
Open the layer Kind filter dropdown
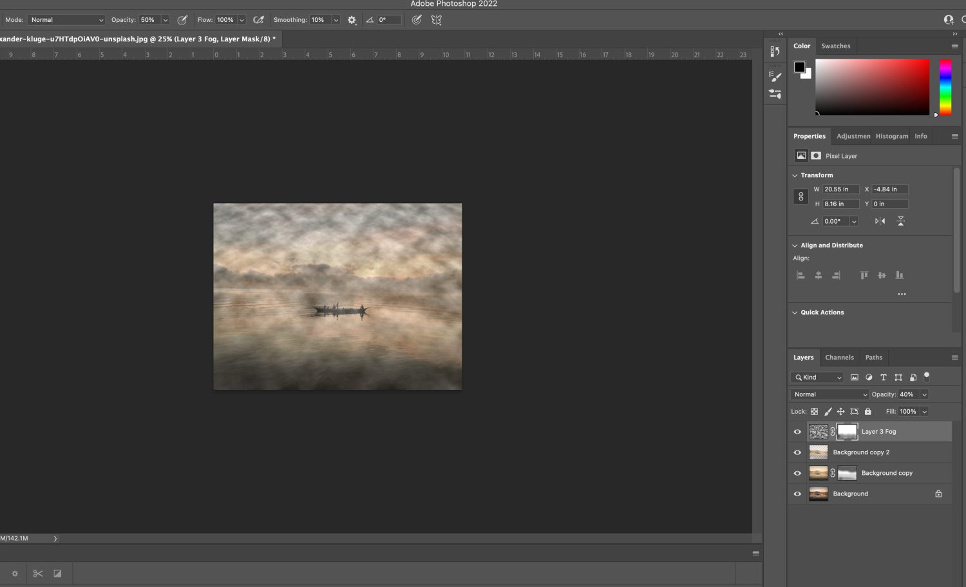[x=817, y=378]
